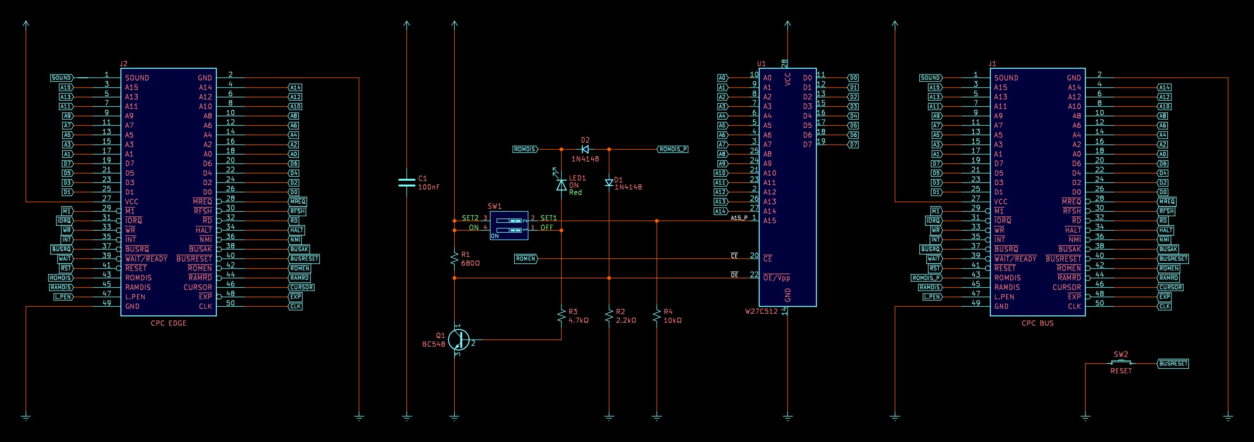Select the U1 W27C512 chip body
This screenshot has width=1254, height=442.
click(788, 187)
